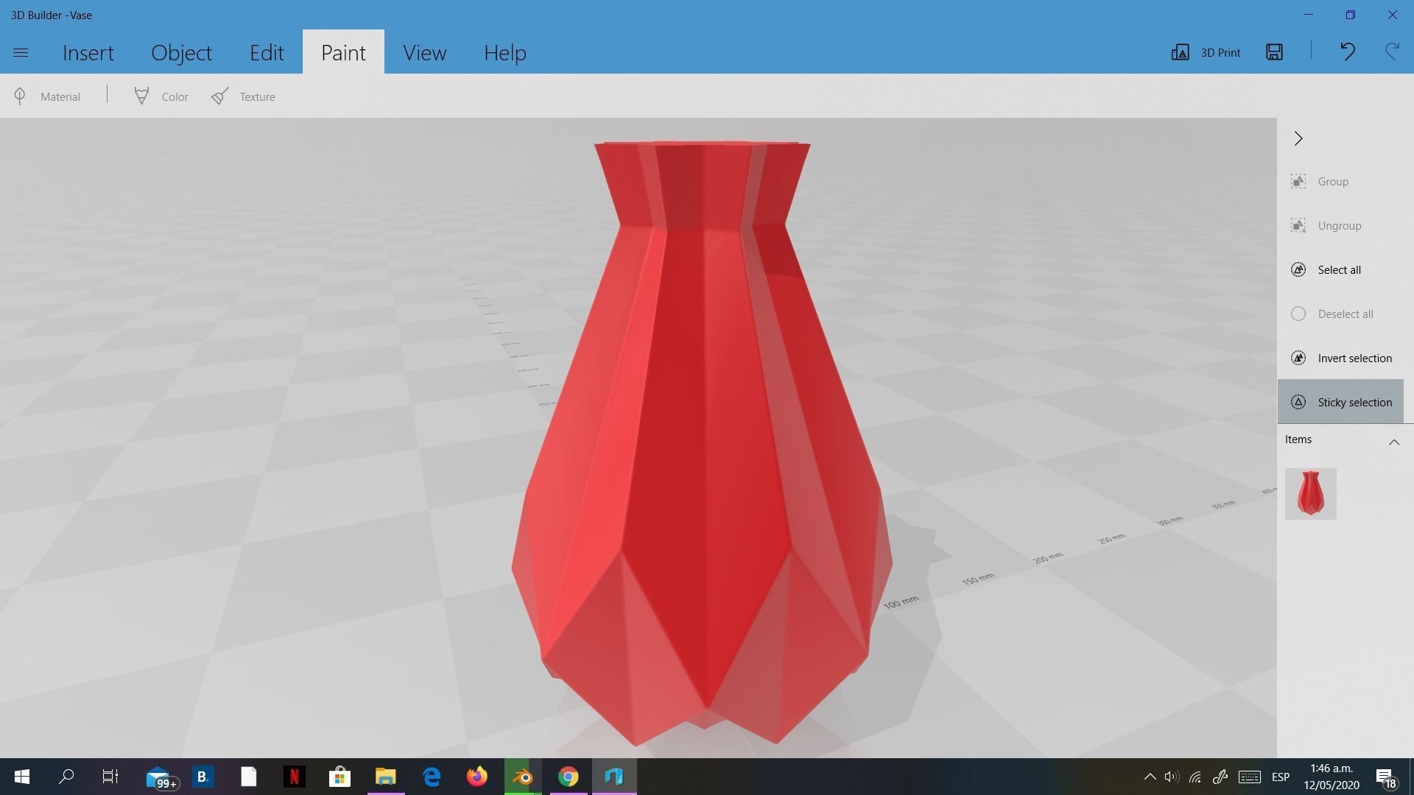This screenshot has height=795, width=1414.
Task: Open the Object tab
Action: (181, 52)
